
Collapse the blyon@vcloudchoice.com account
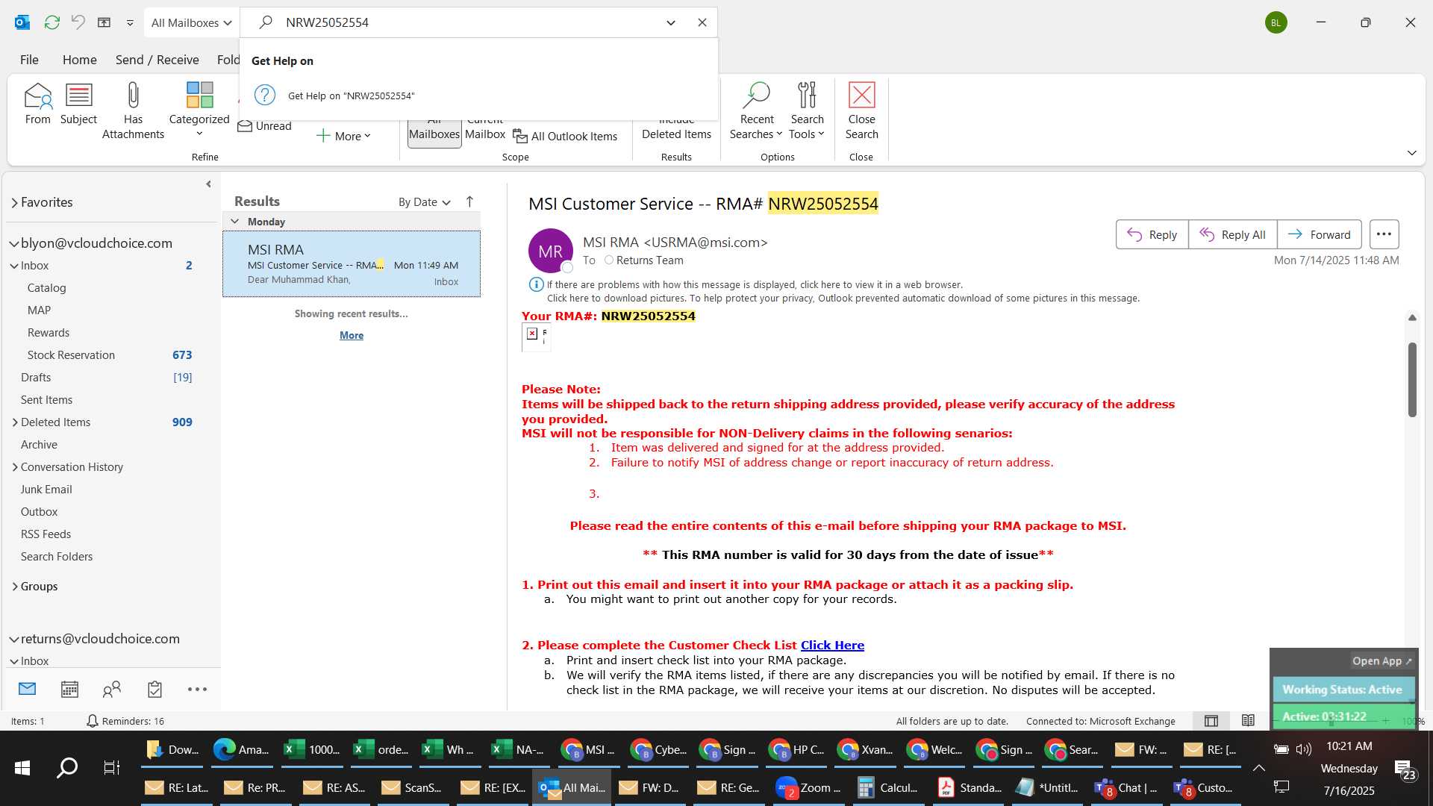tap(13, 243)
